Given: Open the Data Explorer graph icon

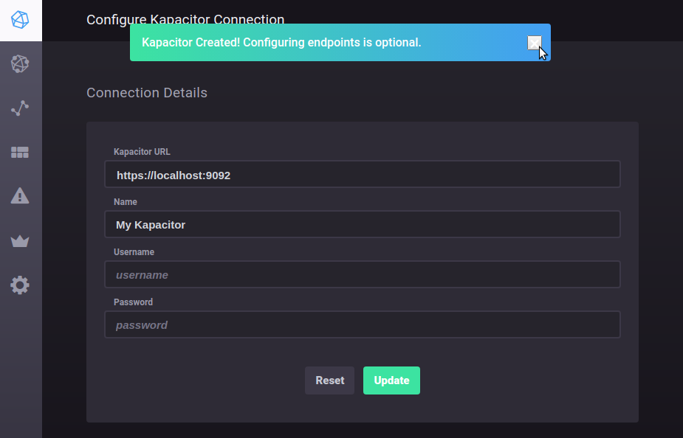Looking at the screenshot, I should 21,108.
